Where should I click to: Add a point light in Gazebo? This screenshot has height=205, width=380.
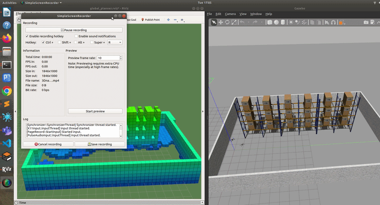click(x=291, y=22)
